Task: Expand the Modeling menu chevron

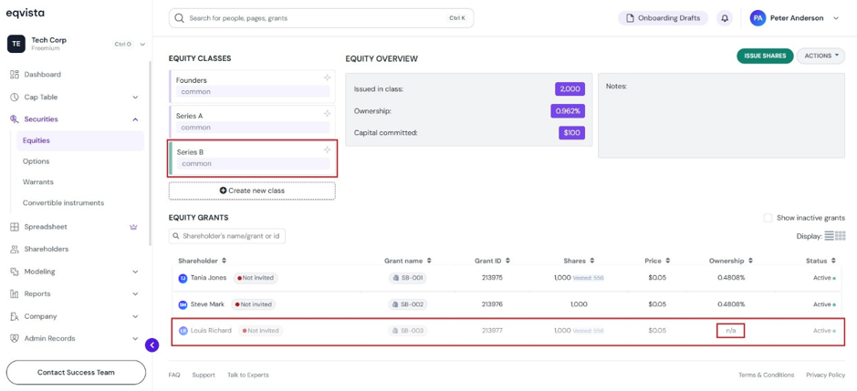Action: click(x=136, y=272)
